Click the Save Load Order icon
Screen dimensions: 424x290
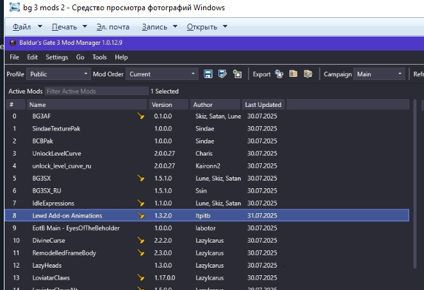pyautogui.click(x=208, y=74)
